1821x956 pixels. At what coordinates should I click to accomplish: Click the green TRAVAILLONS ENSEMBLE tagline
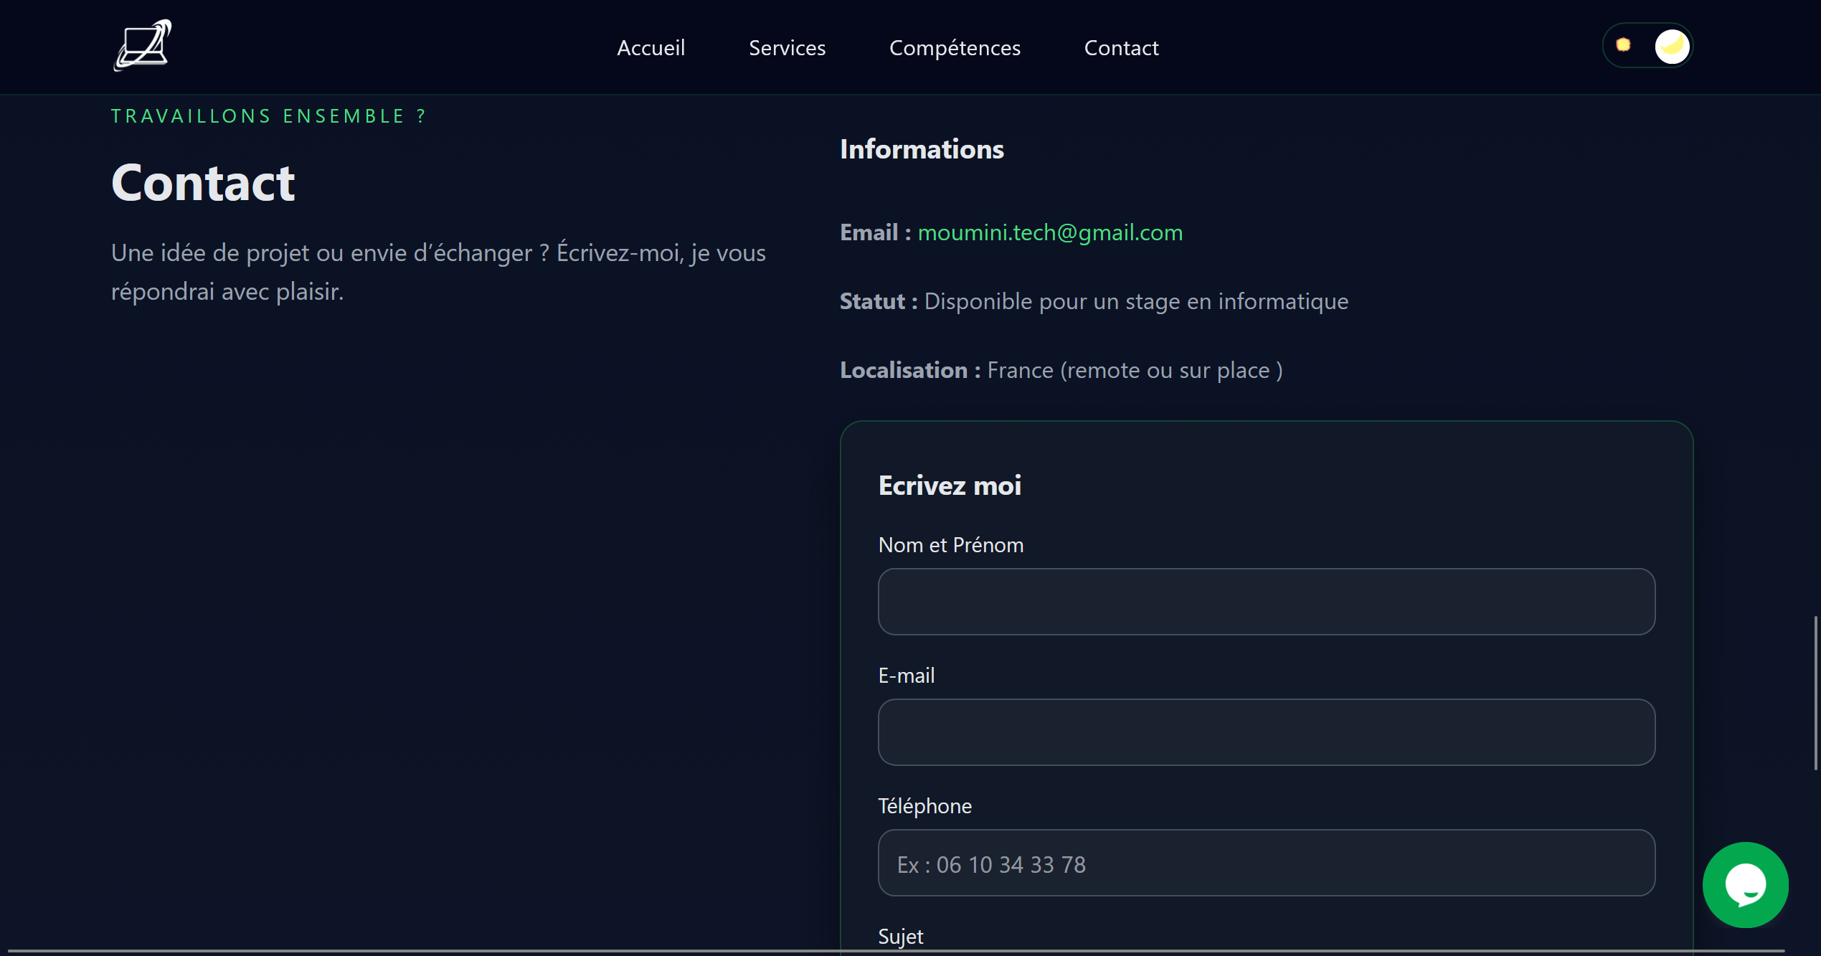pos(269,116)
